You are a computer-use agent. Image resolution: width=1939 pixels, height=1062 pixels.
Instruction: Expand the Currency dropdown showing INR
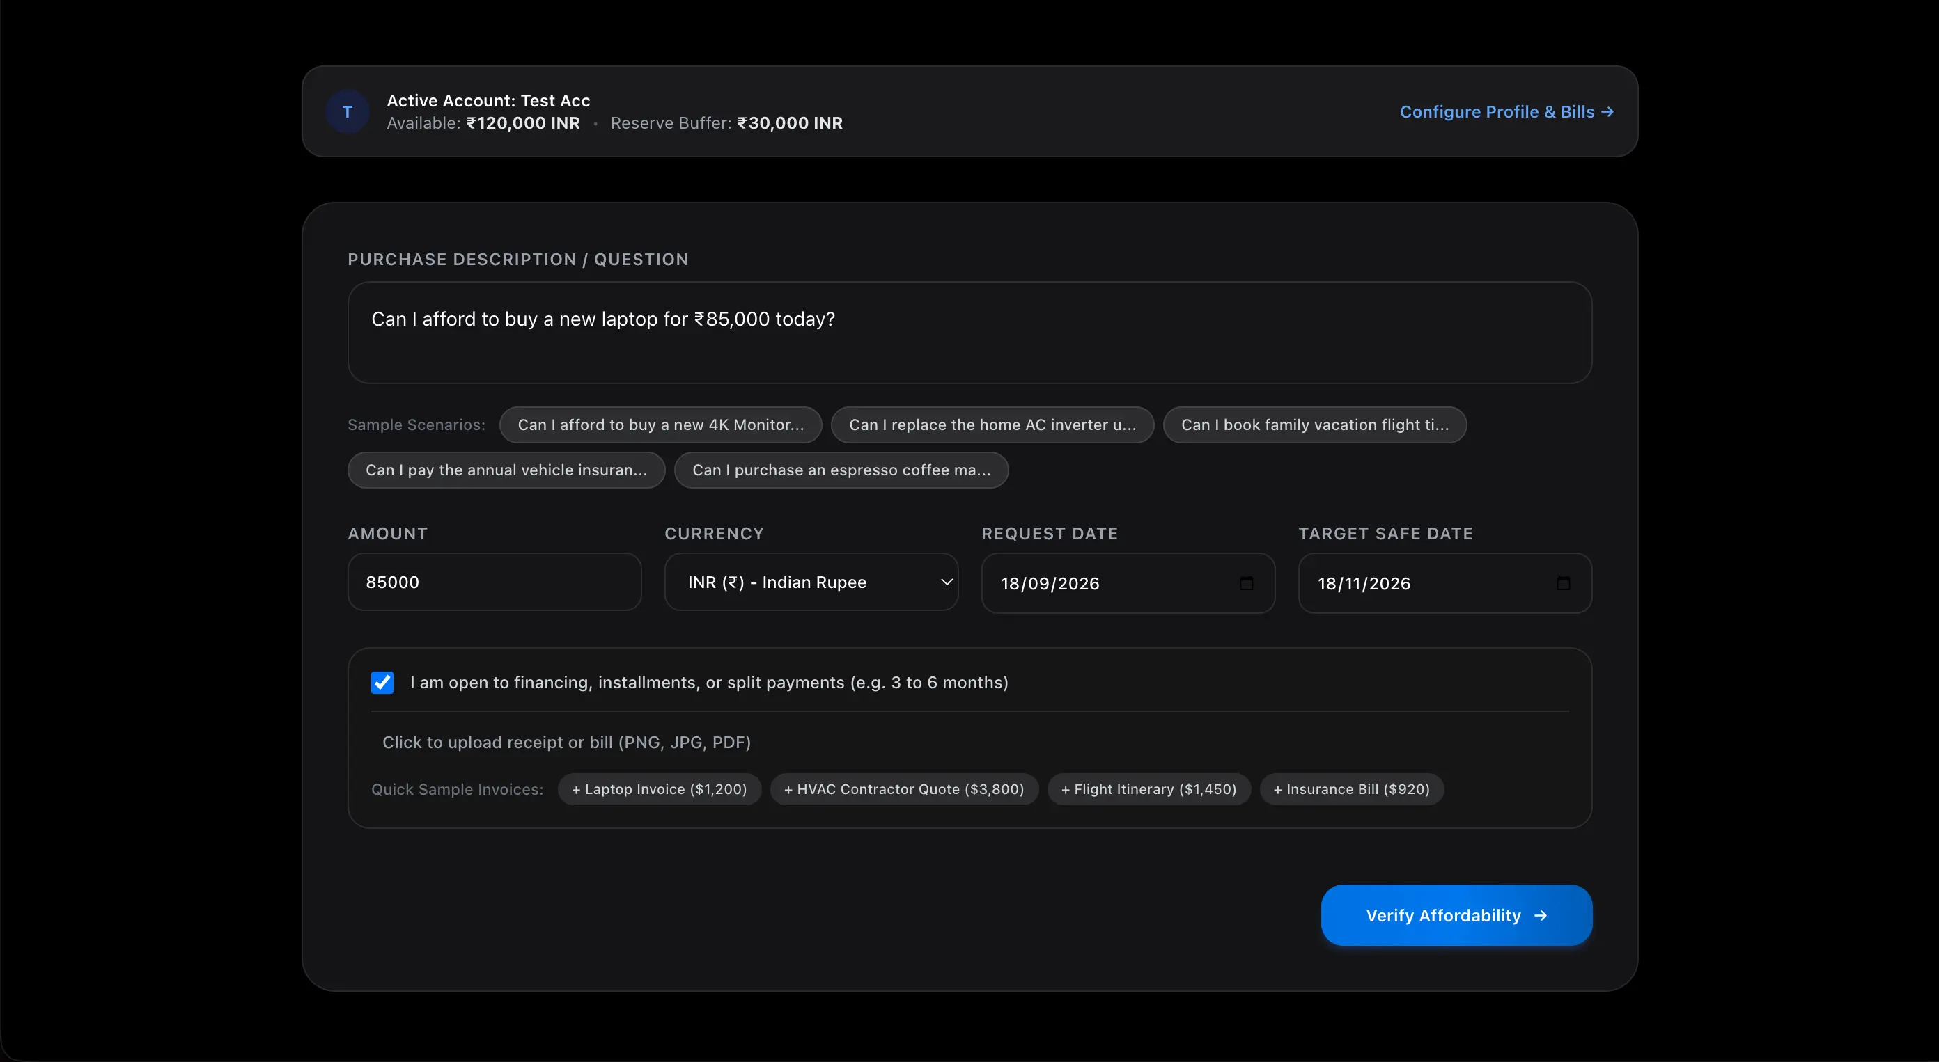(811, 582)
